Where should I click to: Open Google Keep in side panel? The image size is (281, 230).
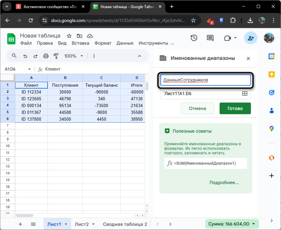271,74
